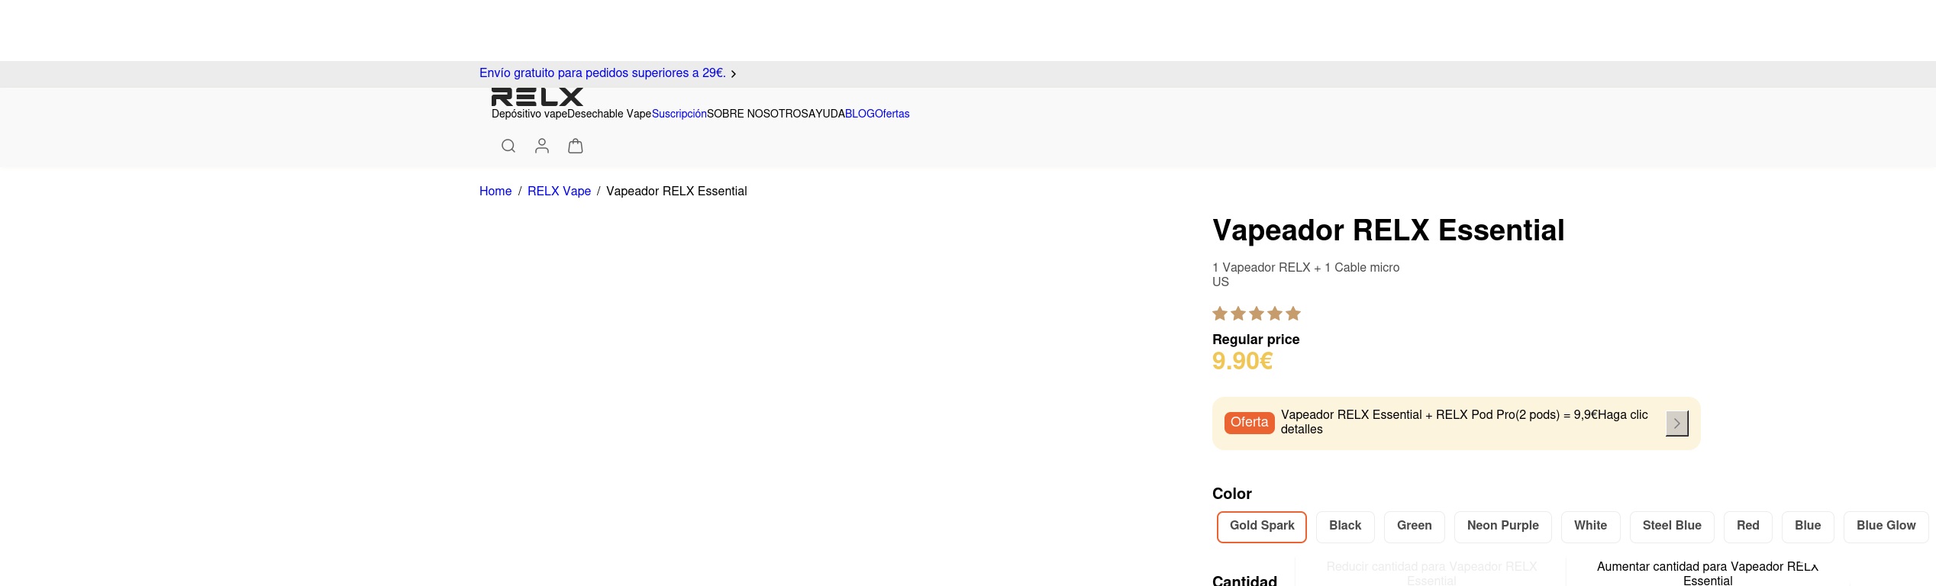Open the shopping bag cart icon

(576, 146)
